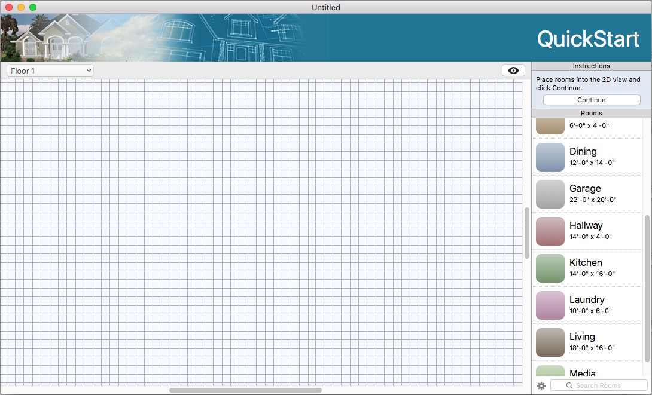Close the Untitled window
Screen dimensions: 652x395
pyautogui.click(x=9, y=7)
